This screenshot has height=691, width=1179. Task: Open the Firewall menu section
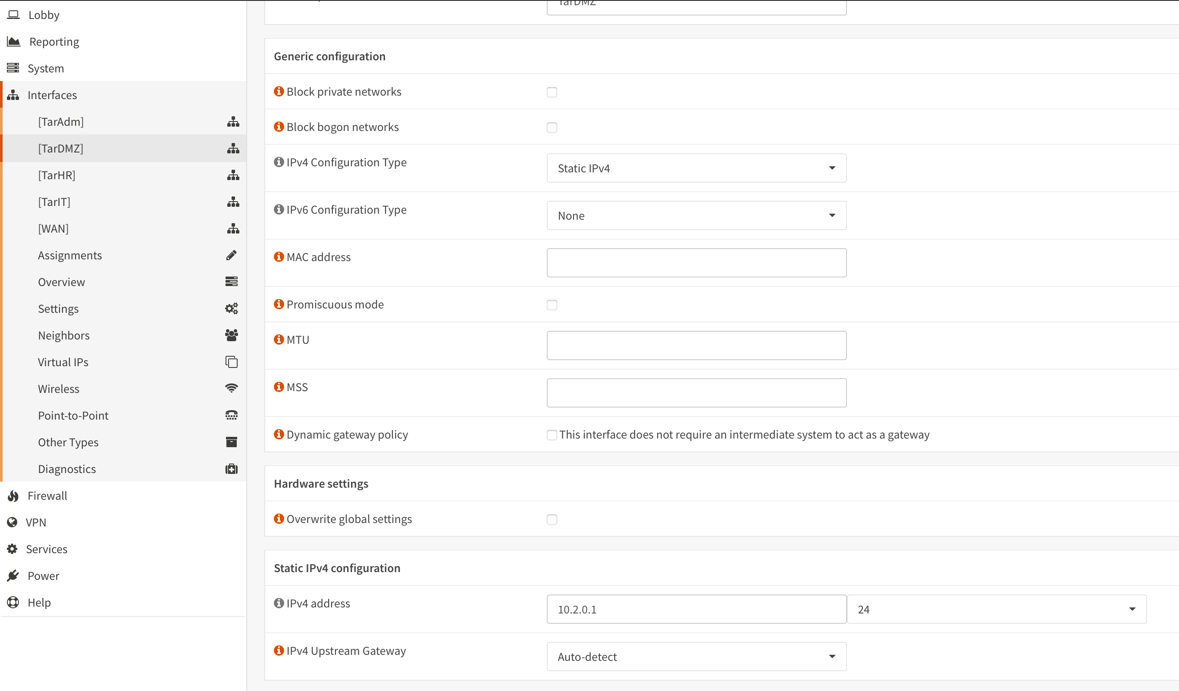pyautogui.click(x=47, y=495)
